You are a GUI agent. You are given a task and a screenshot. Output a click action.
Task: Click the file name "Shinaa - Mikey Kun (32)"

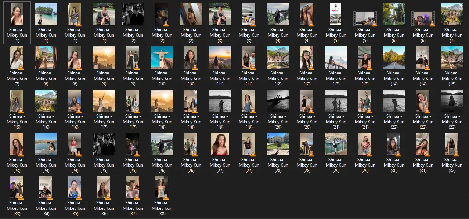pos(452,165)
